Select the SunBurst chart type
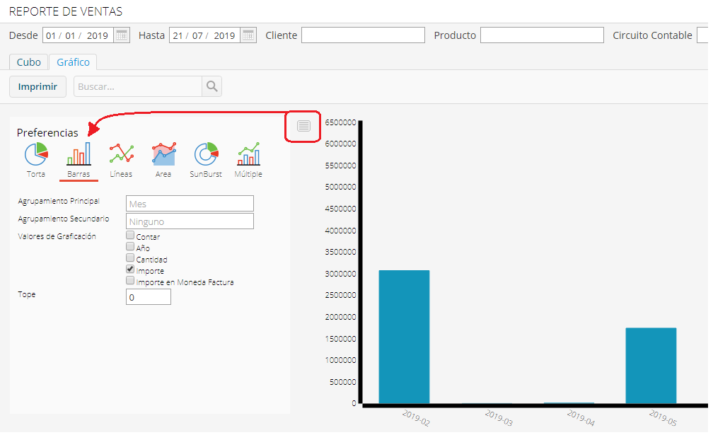This screenshot has width=713, height=440. click(x=206, y=160)
